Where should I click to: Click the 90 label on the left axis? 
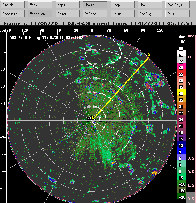[2, 69]
